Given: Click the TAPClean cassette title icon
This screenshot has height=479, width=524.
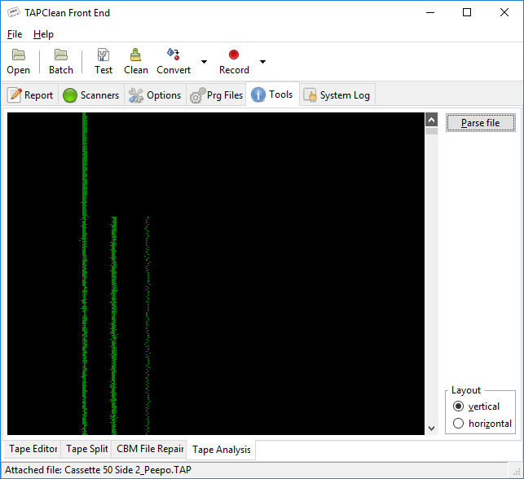Looking at the screenshot, I should point(14,13).
